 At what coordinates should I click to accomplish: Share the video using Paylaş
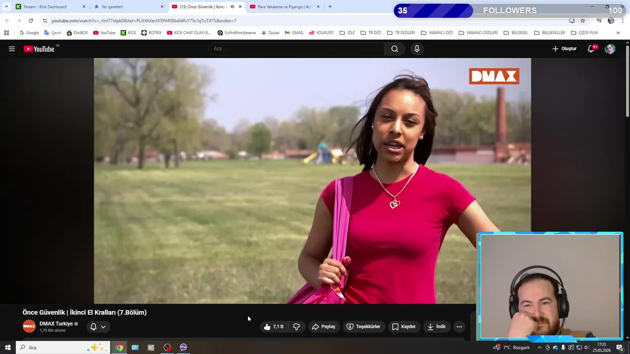323,326
